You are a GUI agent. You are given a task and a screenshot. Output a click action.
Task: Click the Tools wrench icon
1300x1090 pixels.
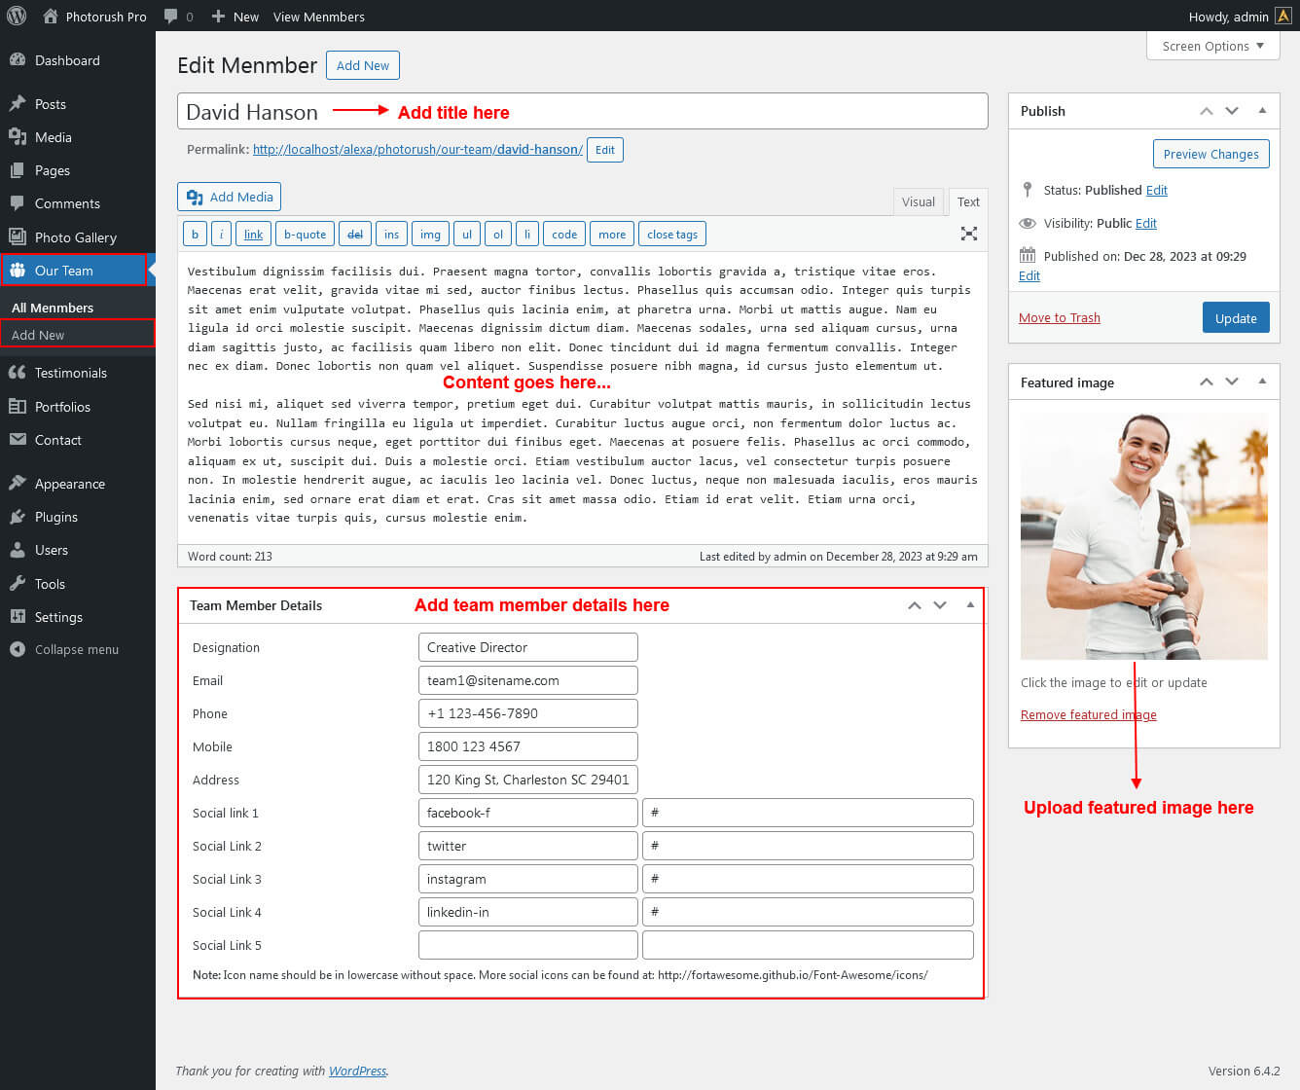pyautogui.click(x=18, y=584)
